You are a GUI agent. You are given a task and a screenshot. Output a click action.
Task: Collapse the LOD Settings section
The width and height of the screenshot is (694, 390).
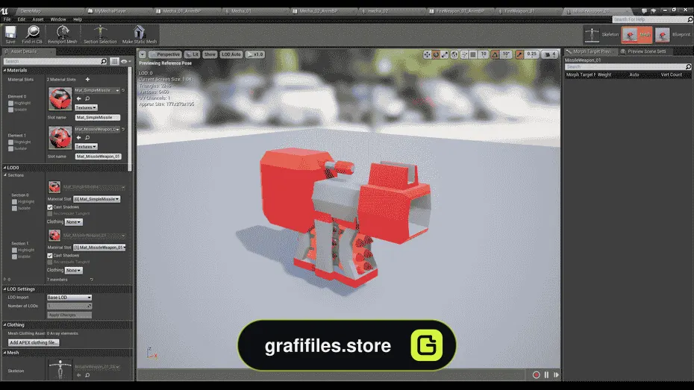(x=5, y=289)
